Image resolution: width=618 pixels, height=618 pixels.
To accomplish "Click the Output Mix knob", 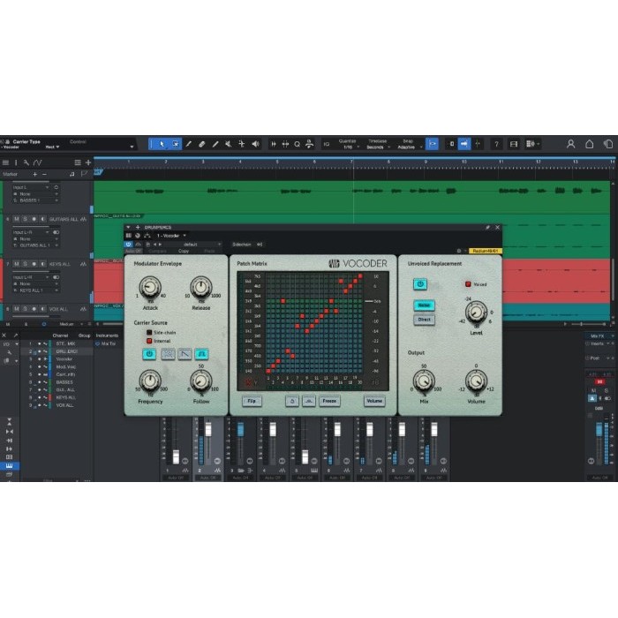I will tap(424, 381).
